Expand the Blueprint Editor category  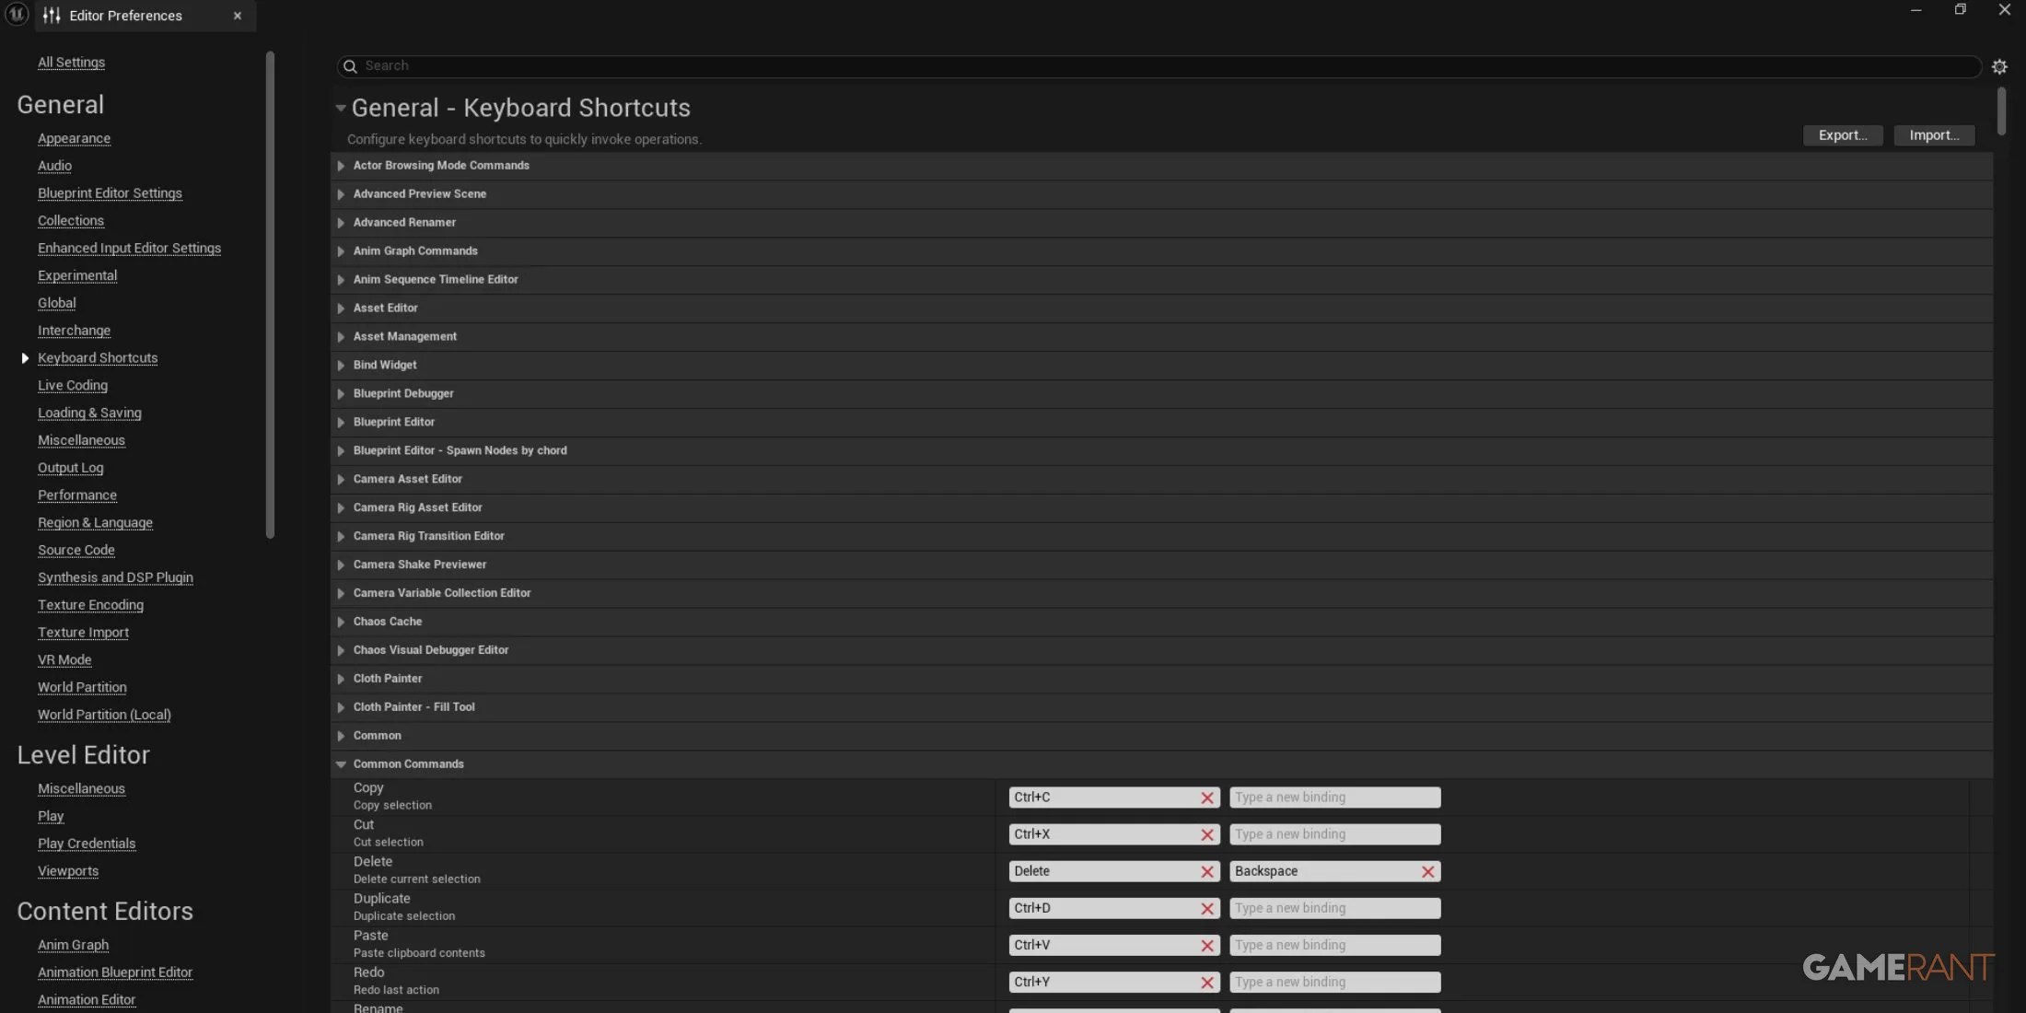[341, 422]
